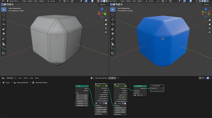Click the Add Cube tool in left viewport

pos(4,49)
